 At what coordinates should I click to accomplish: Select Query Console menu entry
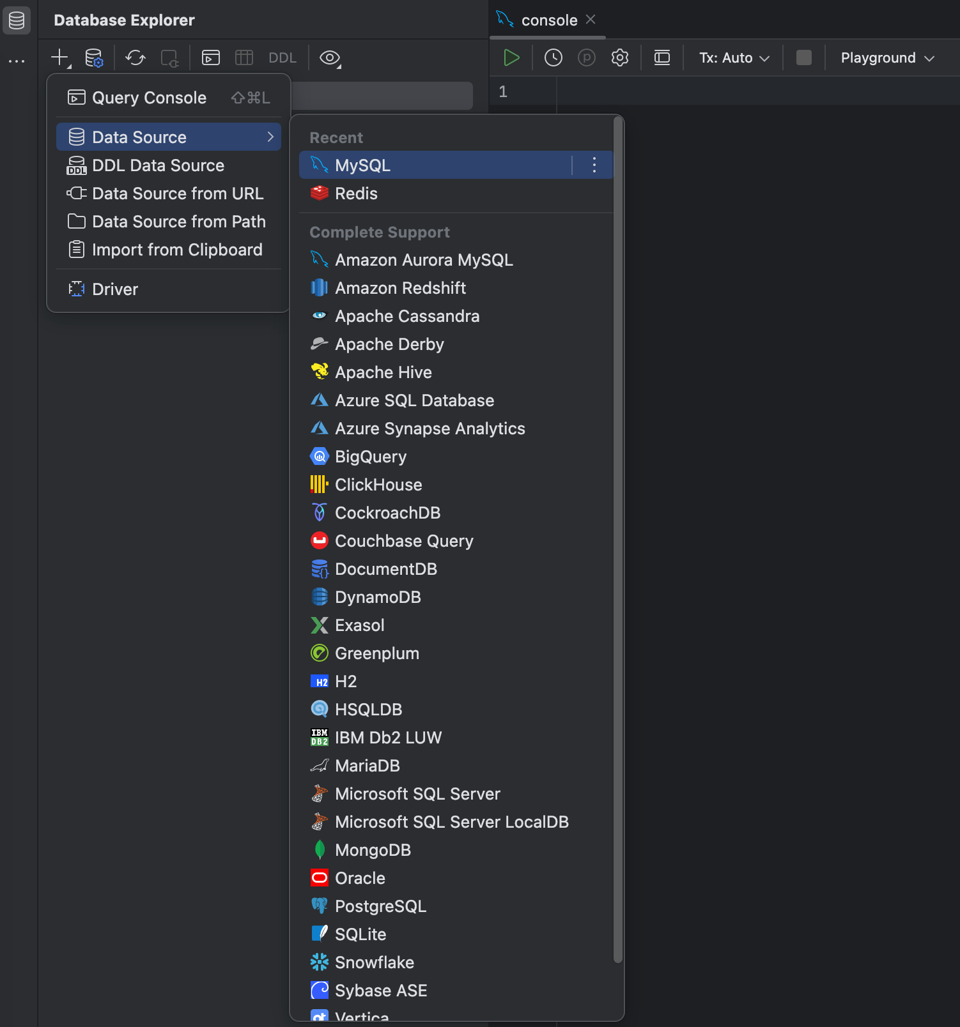(x=149, y=98)
